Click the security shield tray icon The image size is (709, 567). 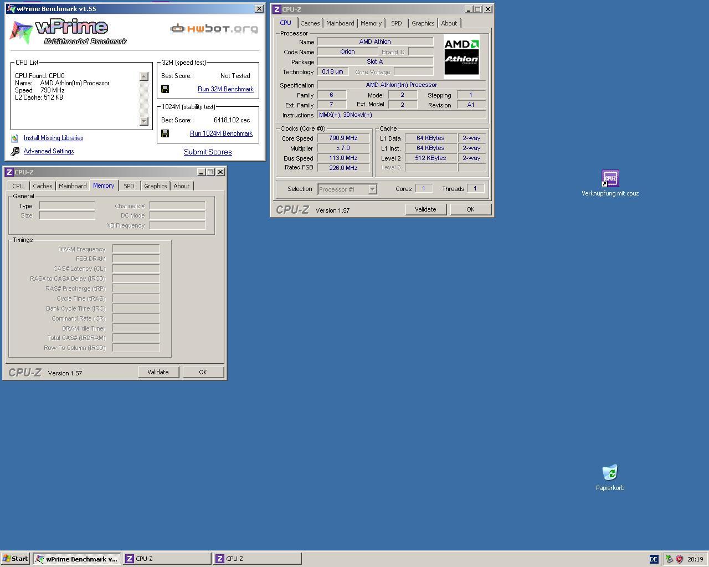(679, 559)
